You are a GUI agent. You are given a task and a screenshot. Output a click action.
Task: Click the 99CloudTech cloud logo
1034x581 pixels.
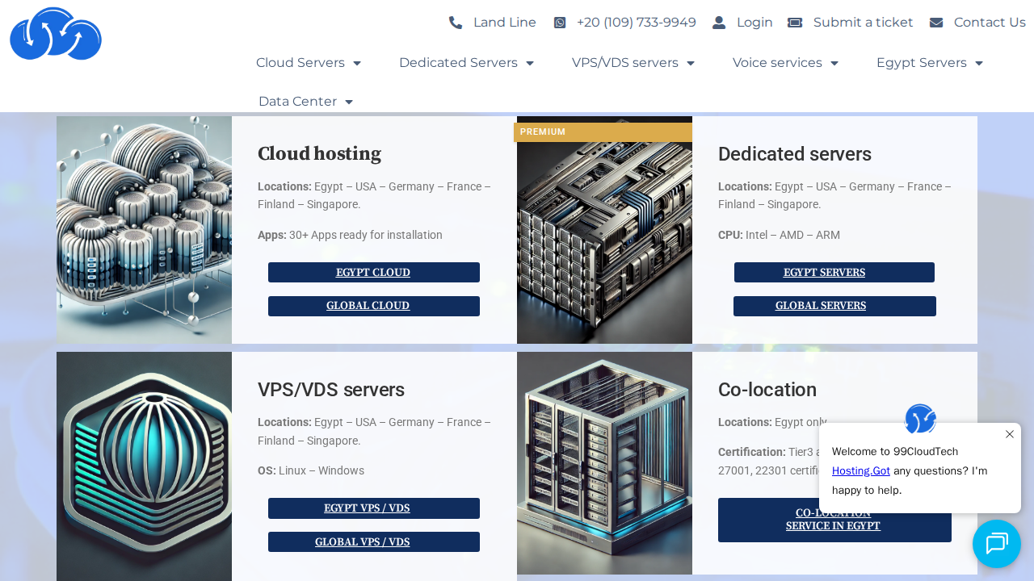(56, 34)
